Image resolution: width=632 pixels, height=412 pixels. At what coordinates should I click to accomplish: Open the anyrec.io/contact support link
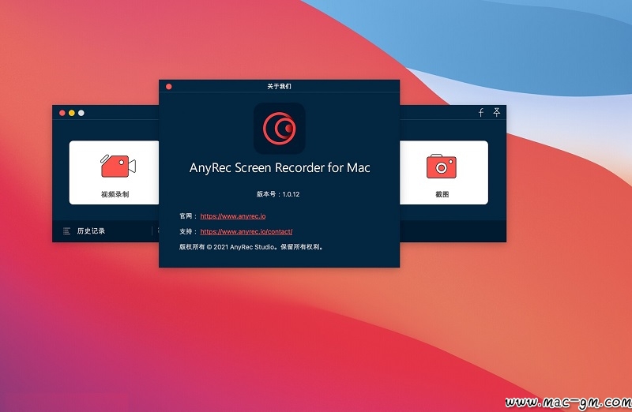coord(246,231)
